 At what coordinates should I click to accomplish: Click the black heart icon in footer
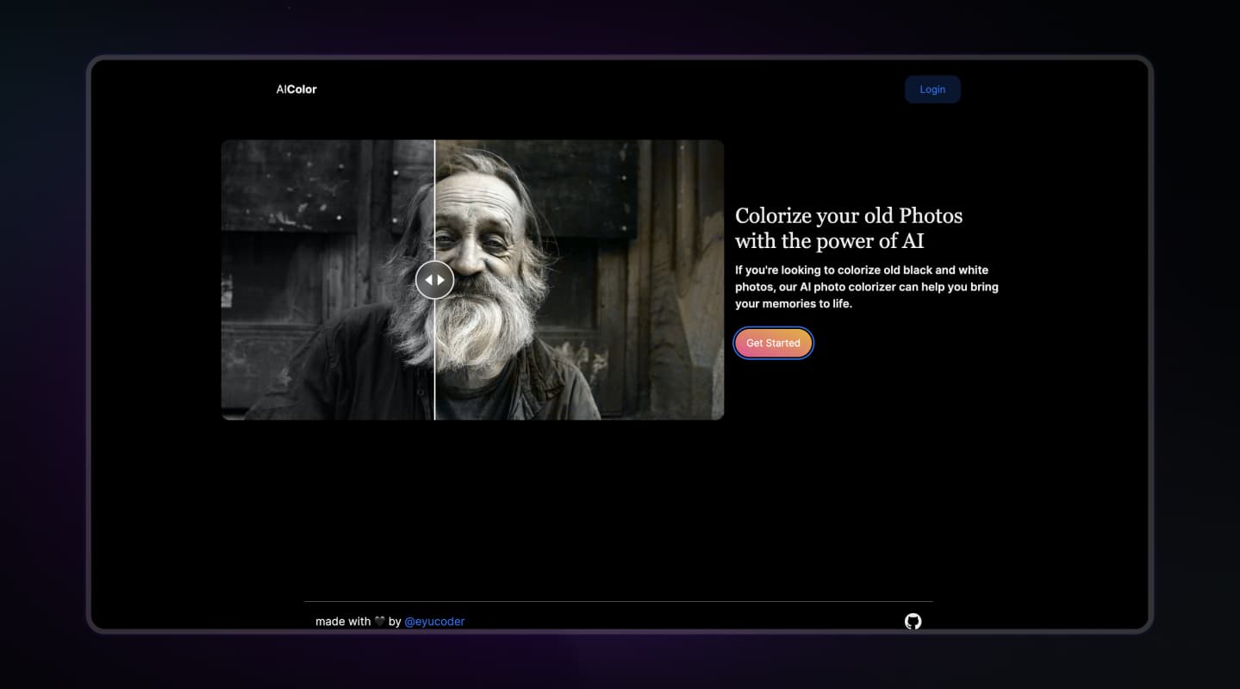(x=379, y=622)
